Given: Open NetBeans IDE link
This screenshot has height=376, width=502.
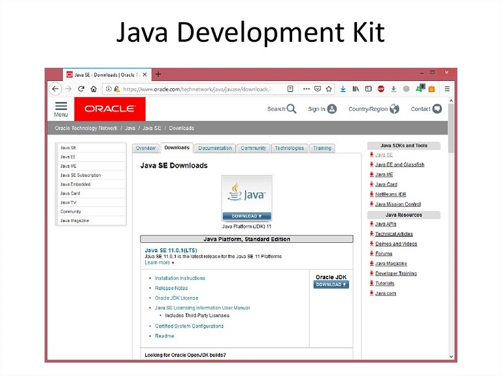Looking at the screenshot, I should click(x=391, y=195).
